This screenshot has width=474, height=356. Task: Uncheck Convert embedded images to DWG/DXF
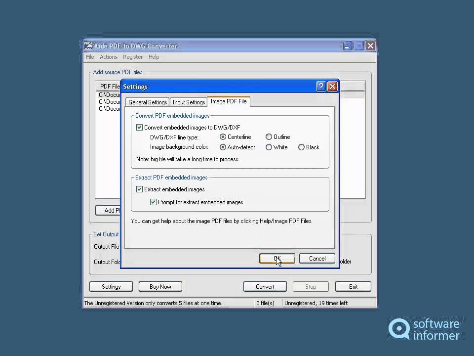click(x=139, y=128)
